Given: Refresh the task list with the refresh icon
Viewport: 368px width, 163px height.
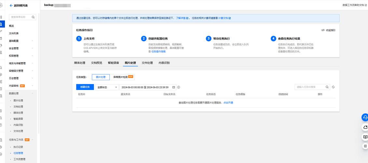Looking at the screenshot, I should [333, 87].
